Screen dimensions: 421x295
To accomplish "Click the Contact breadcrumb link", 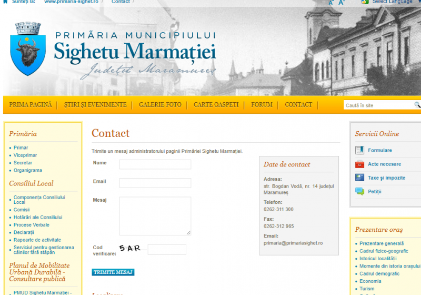I will point(121,2).
